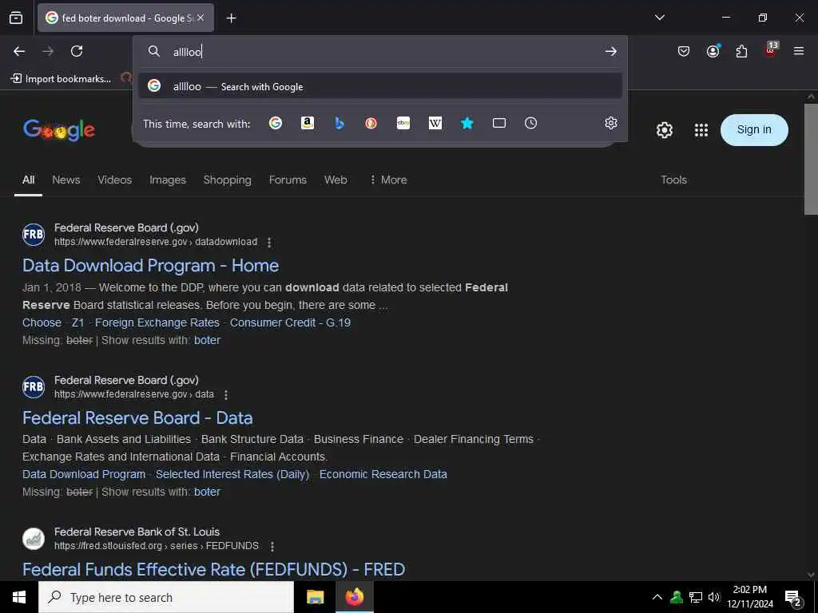Open the Tools options

[673, 180]
